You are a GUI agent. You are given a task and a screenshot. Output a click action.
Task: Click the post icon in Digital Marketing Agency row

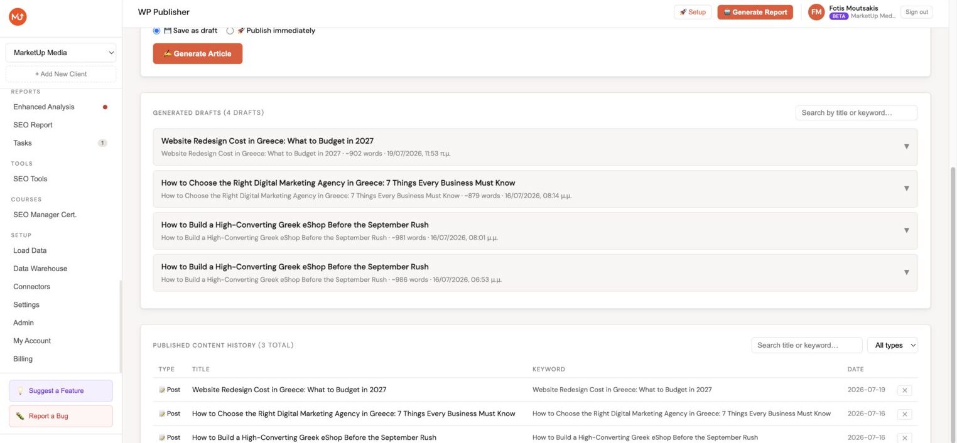click(x=162, y=414)
